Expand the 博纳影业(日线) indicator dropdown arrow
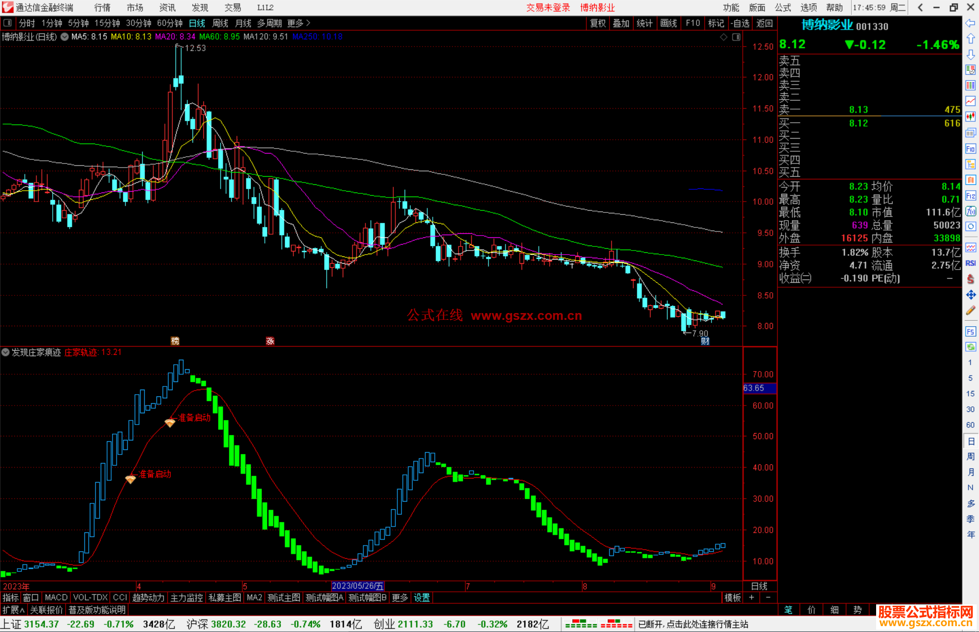The height and width of the screenshot is (632, 979). [65, 37]
